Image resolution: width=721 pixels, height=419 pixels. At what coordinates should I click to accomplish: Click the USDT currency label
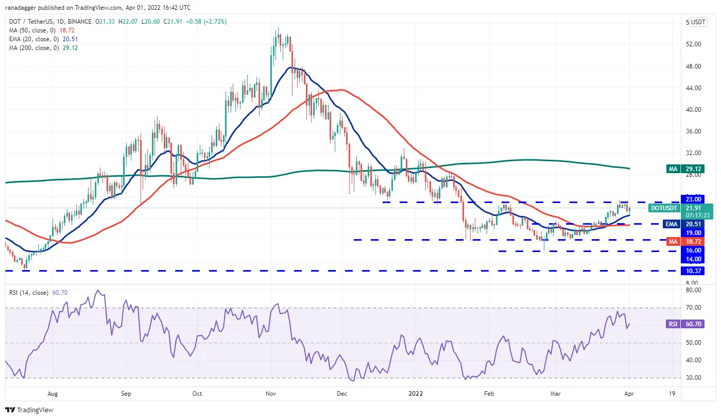pos(698,22)
